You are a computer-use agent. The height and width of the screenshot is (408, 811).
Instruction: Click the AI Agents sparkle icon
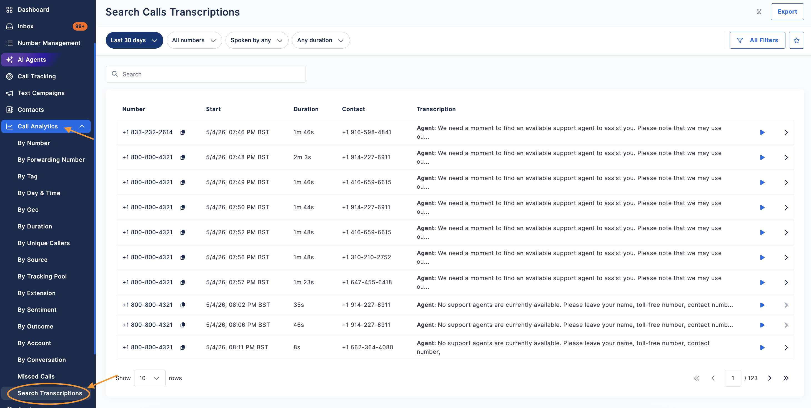click(9, 59)
